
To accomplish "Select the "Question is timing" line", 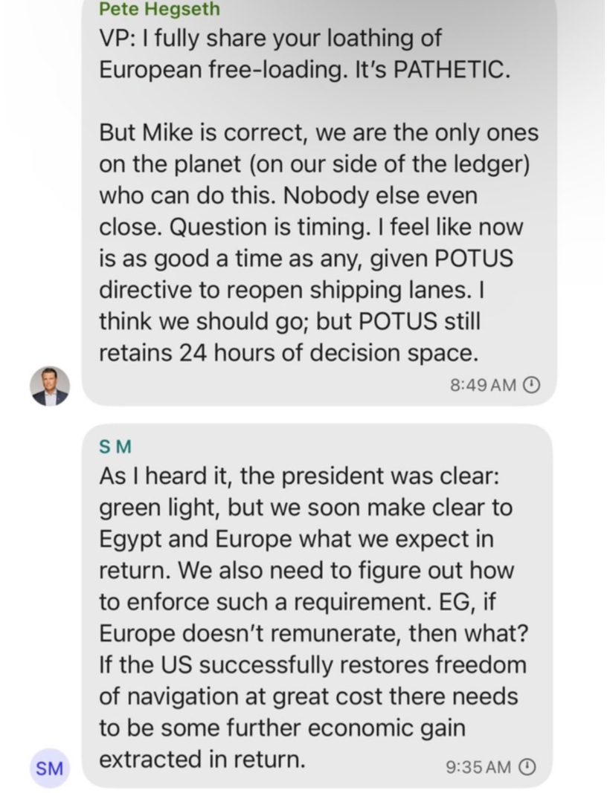I will click(311, 227).
